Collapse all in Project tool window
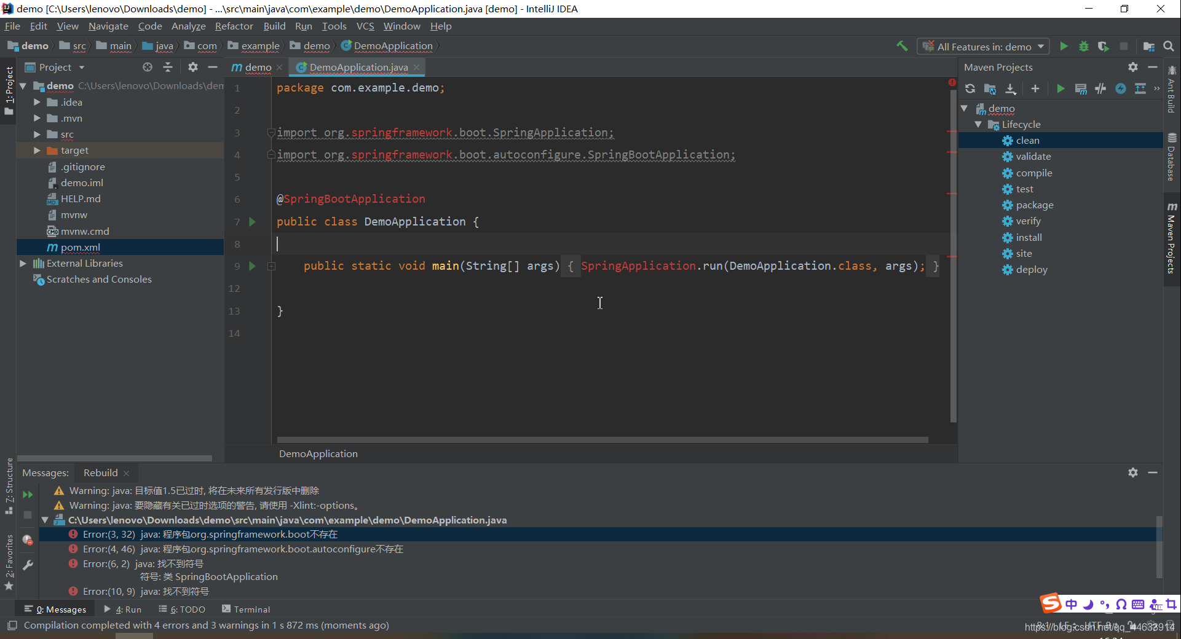 pos(168,67)
